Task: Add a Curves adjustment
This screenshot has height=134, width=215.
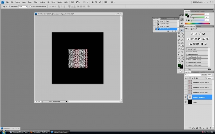Action: click(x=200, y=34)
